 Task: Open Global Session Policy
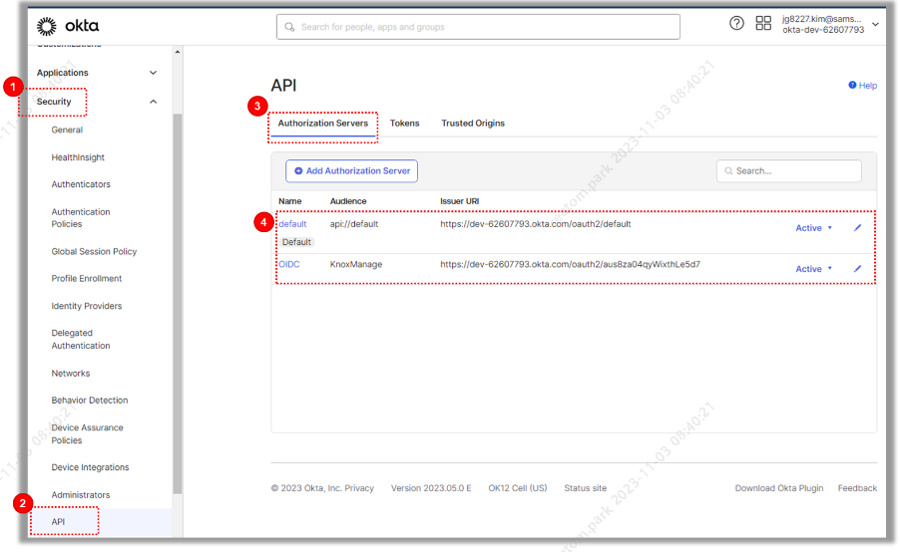(x=94, y=252)
